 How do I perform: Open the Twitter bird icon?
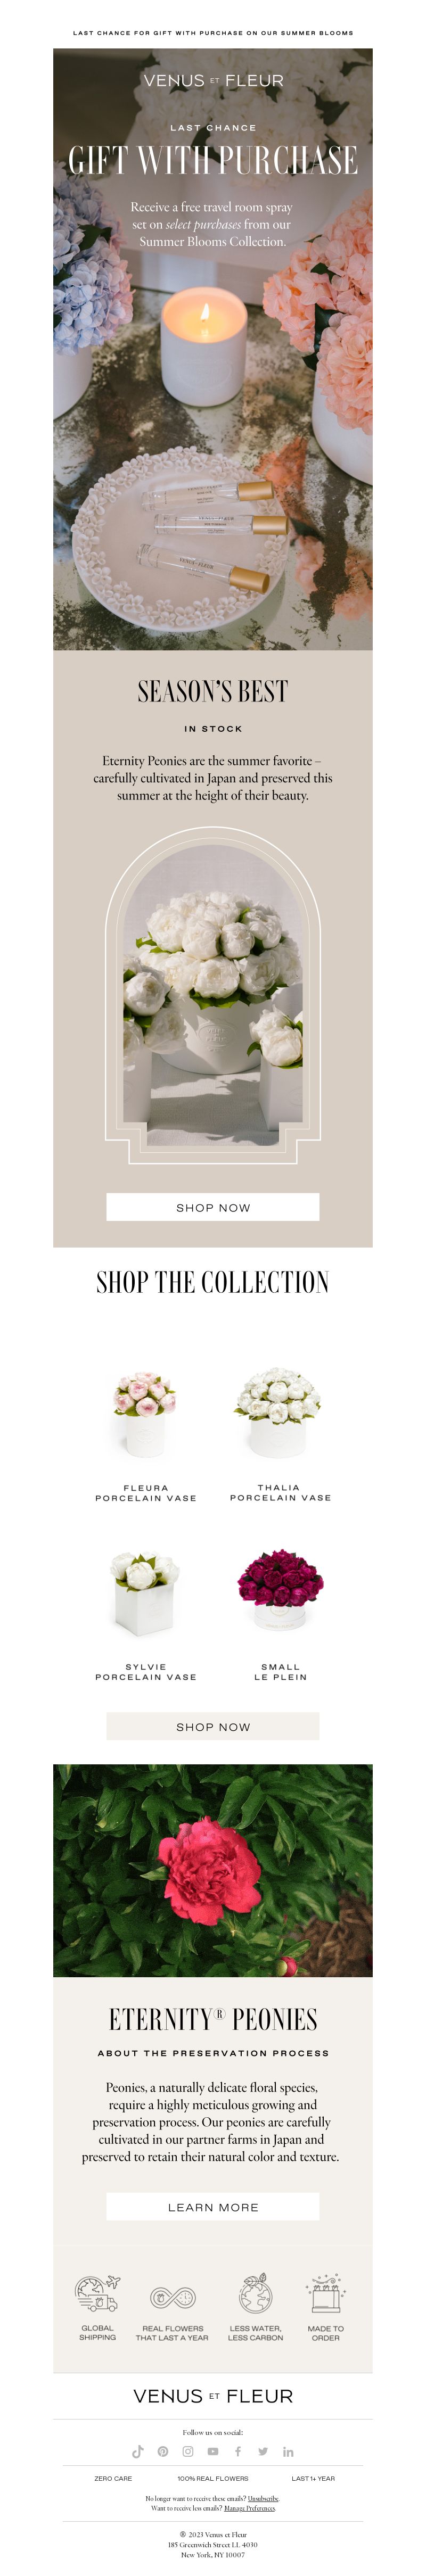(x=263, y=2451)
